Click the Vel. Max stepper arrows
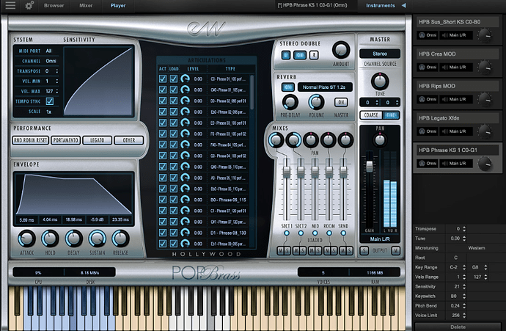The height and width of the screenshot is (331, 506). [x=57, y=91]
